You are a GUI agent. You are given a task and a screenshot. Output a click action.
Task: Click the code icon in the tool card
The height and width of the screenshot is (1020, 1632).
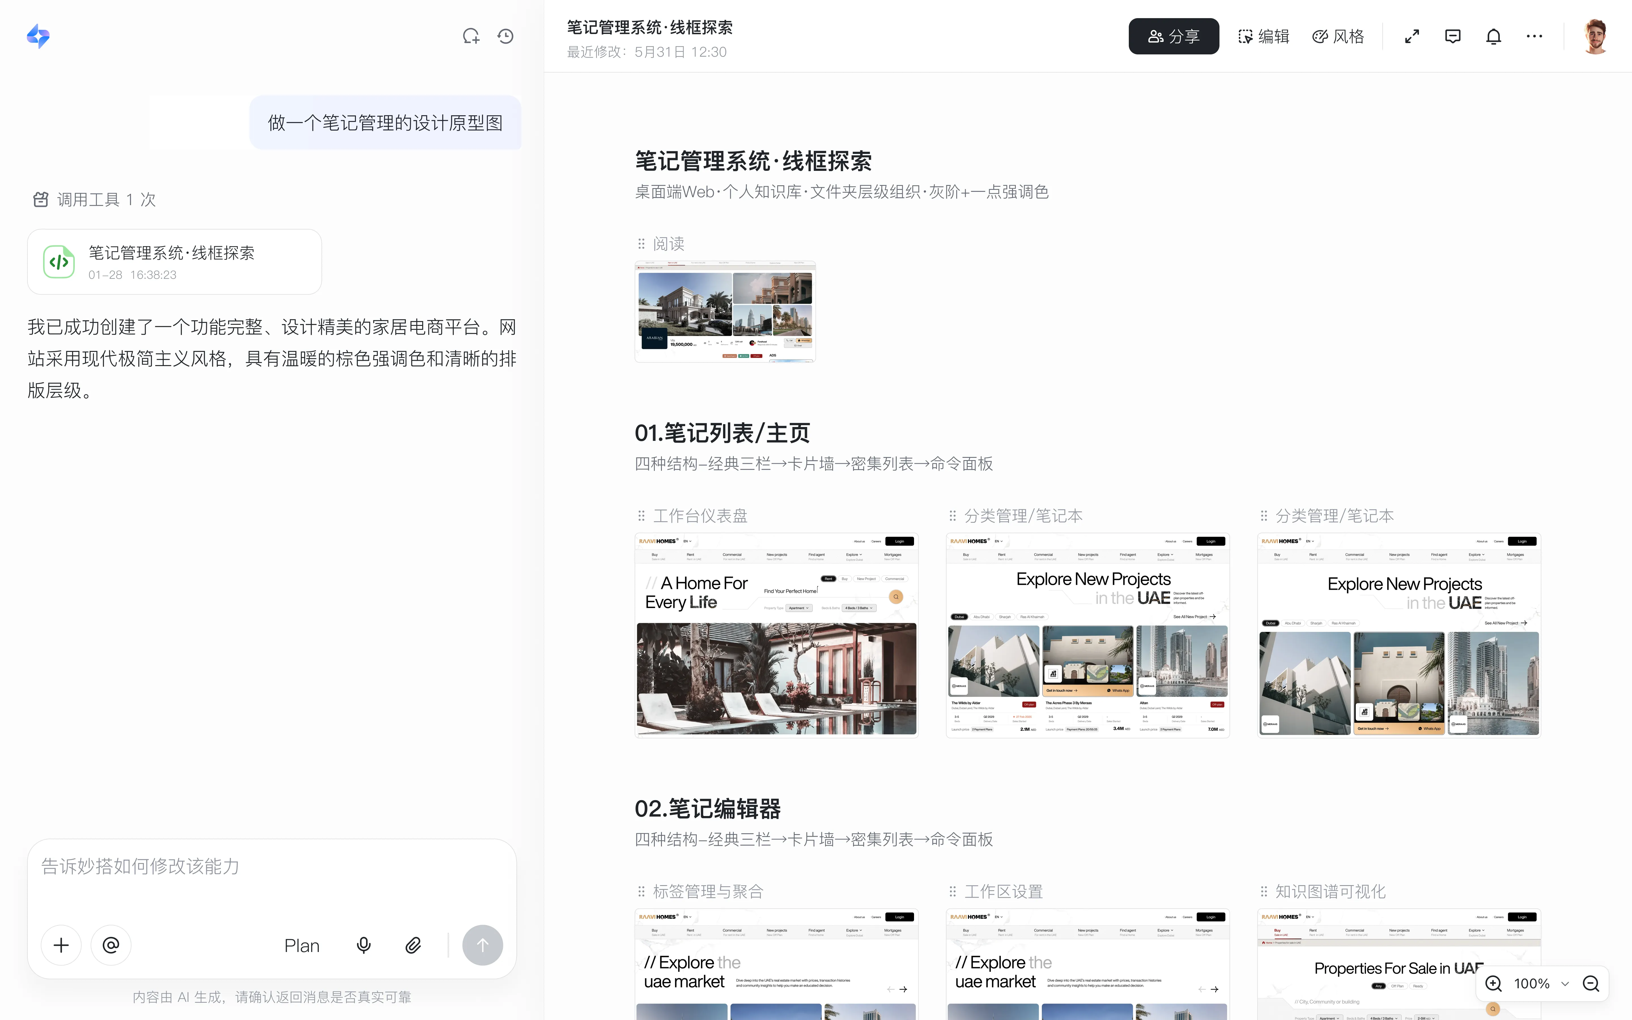59,262
